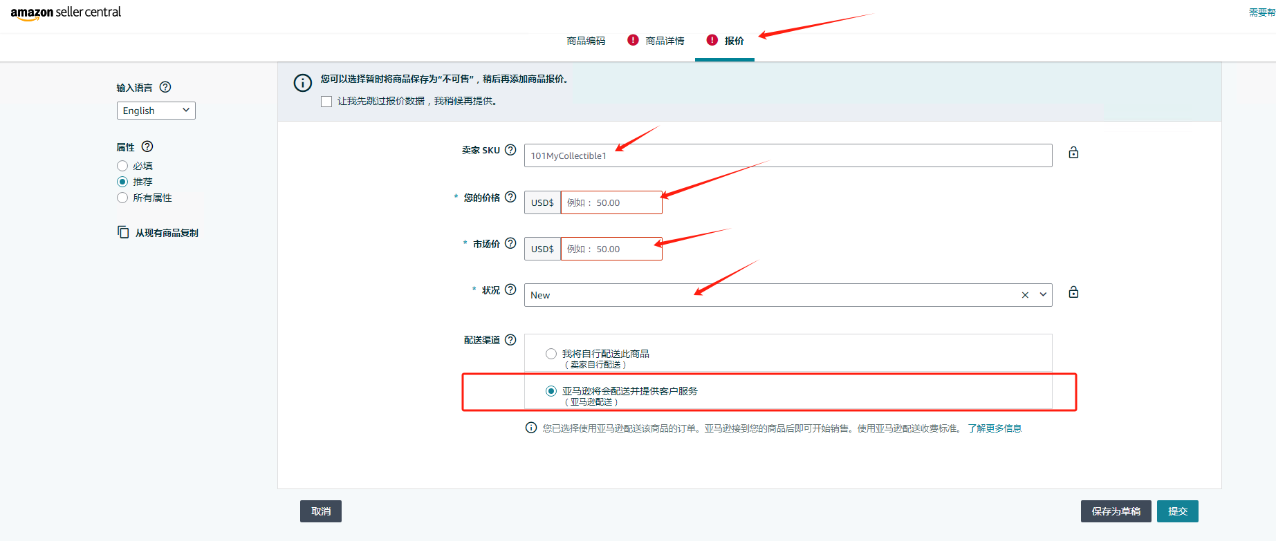The image size is (1276, 541).
Task: Focus the 您的价格 amount field
Action: click(x=611, y=202)
